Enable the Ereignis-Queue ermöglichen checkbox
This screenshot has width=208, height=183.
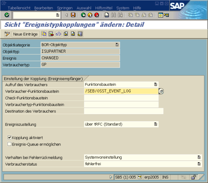click(x=9, y=144)
